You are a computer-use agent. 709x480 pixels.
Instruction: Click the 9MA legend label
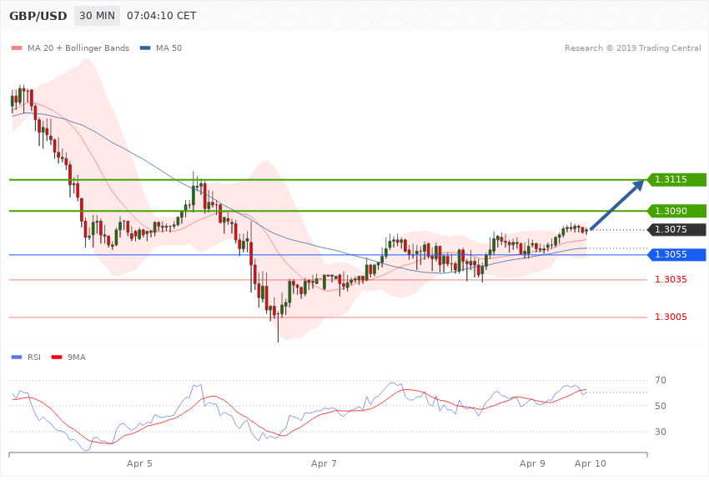[x=77, y=357]
